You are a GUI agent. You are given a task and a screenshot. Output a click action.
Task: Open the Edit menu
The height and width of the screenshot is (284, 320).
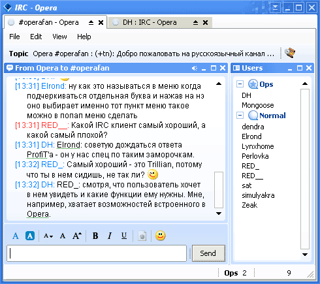coord(36,37)
